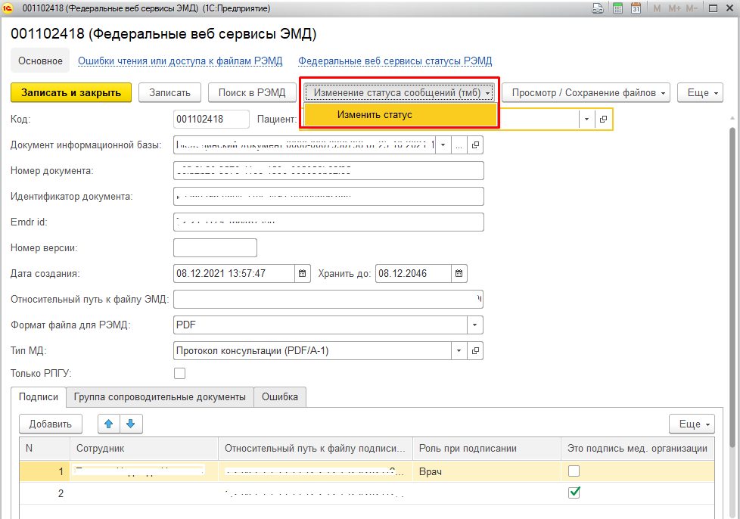Click move row down arrow icon
The width and height of the screenshot is (740, 519).
pos(132,424)
